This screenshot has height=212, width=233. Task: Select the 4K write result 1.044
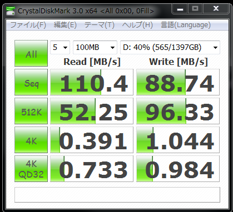click(178, 140)
